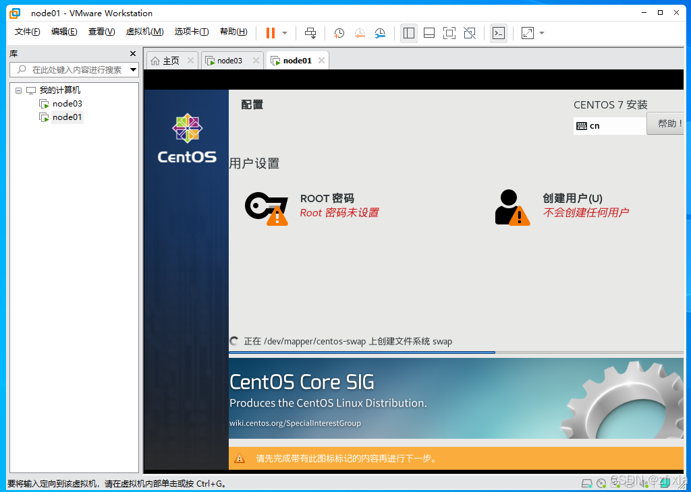Click the sound card status icon
The width and height of the screenshot is (691, 492).
644,484
